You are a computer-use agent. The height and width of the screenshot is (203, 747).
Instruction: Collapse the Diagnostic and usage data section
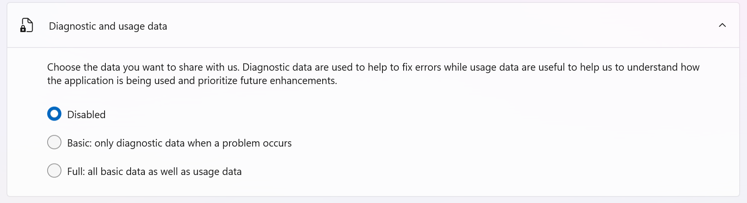[x=722, y=26]
